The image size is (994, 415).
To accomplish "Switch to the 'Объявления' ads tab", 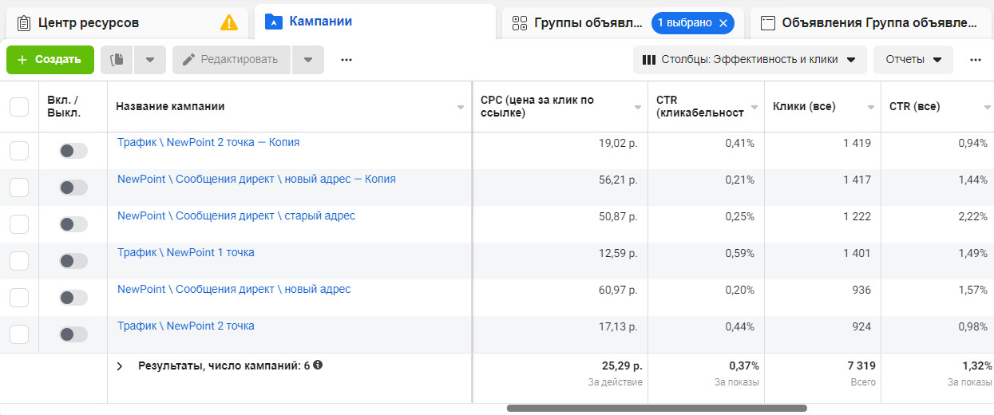I will pos(869,23).
